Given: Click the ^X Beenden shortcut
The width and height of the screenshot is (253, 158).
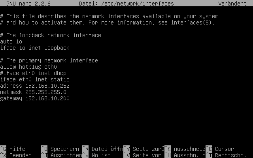Looking at the screenshot, I should coord(16,155).
